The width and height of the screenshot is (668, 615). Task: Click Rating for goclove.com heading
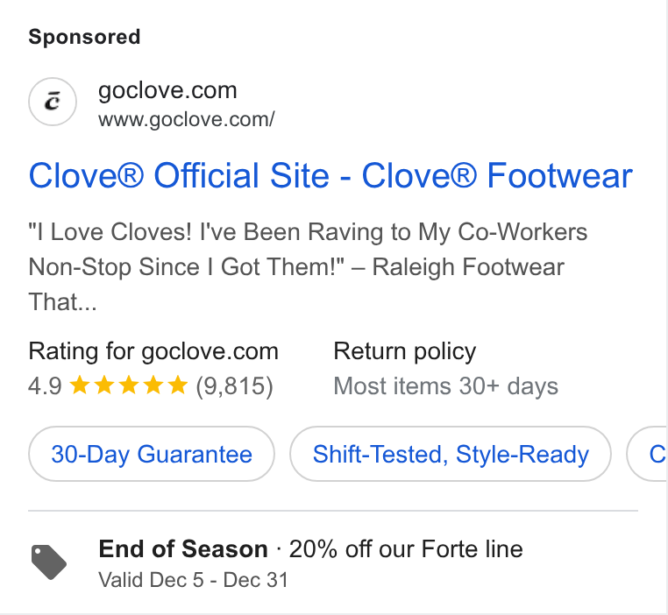coord(153,351)
